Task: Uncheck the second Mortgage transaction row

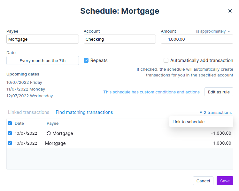Action: (10, 143)
